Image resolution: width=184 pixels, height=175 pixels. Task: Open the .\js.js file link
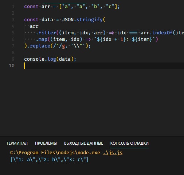(x=113, y=153)
